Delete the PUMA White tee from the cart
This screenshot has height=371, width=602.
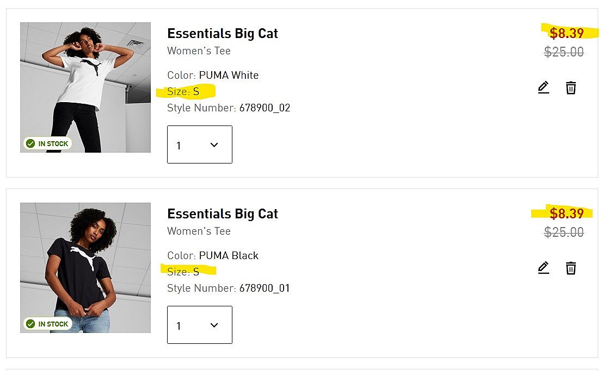click(x=570, y=87)
